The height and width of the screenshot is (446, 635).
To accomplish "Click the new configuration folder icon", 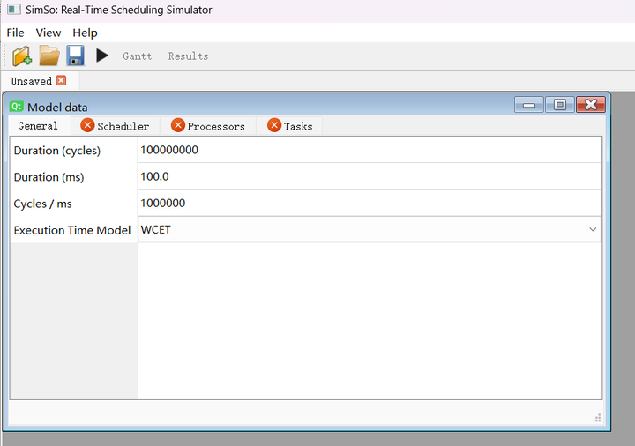I will point(22,56).
